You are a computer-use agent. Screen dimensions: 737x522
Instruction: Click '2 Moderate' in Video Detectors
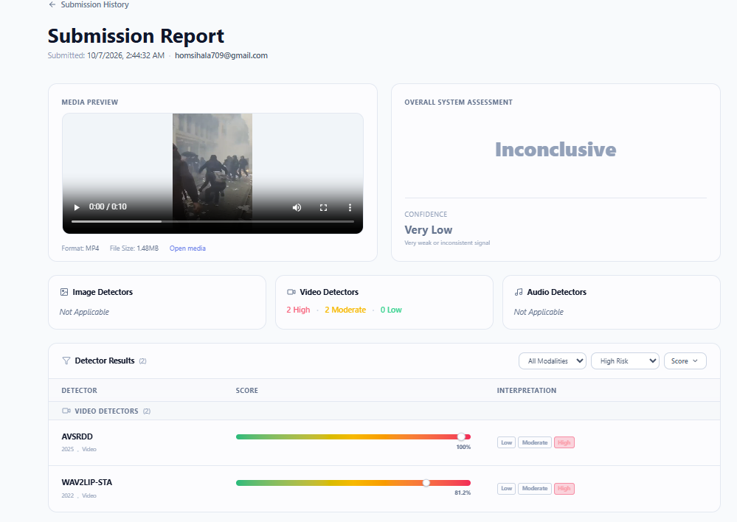(x=345, y=310)
